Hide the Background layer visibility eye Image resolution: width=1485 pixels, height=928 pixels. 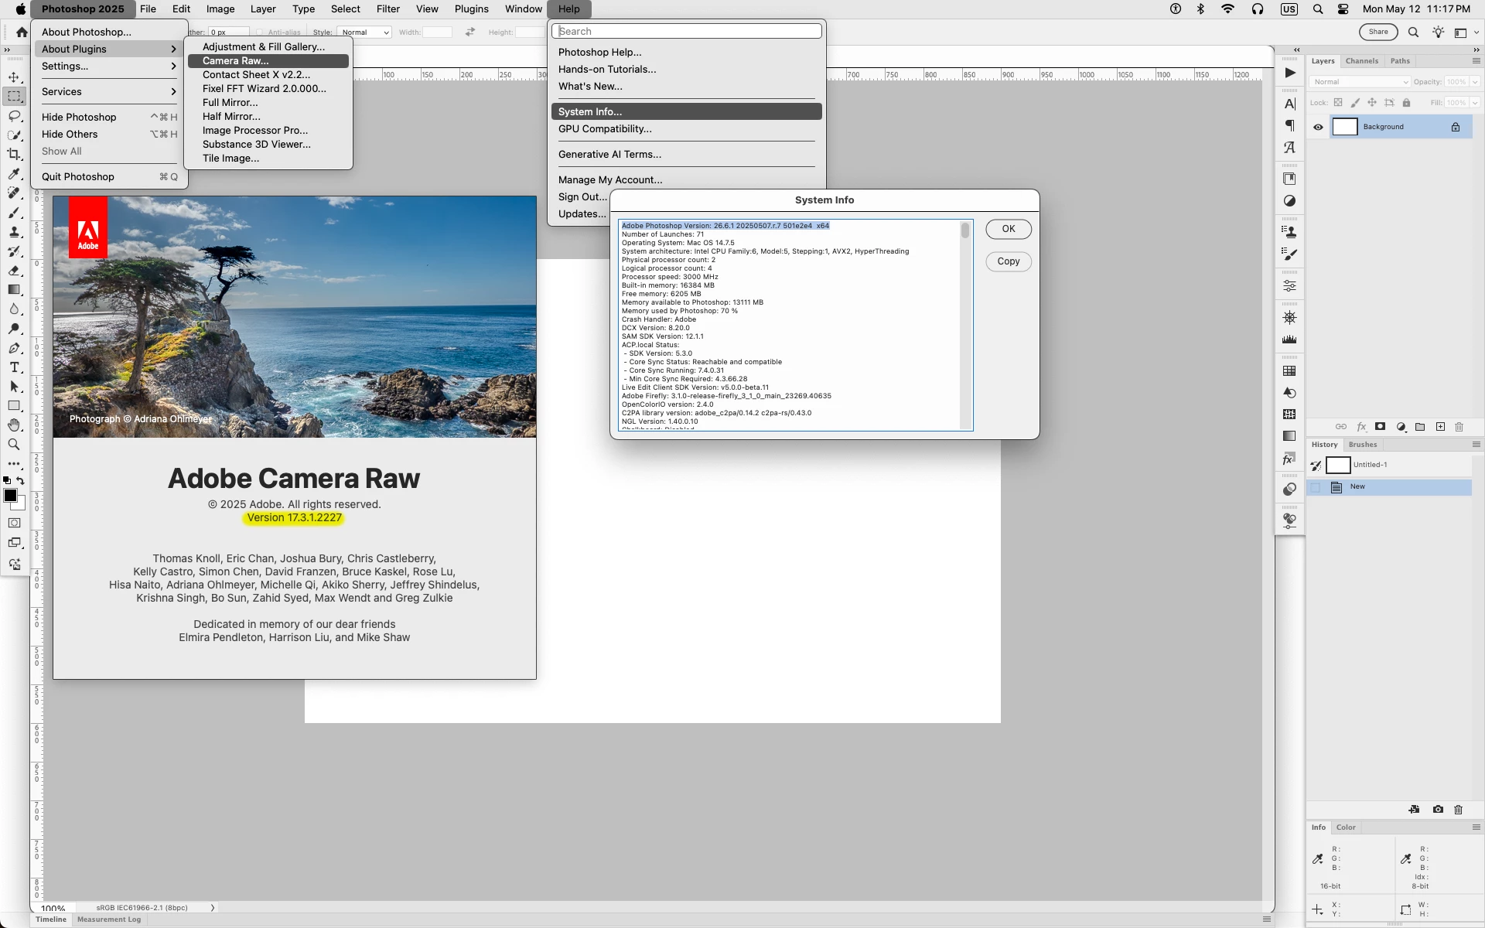(x=1319, y=127)
